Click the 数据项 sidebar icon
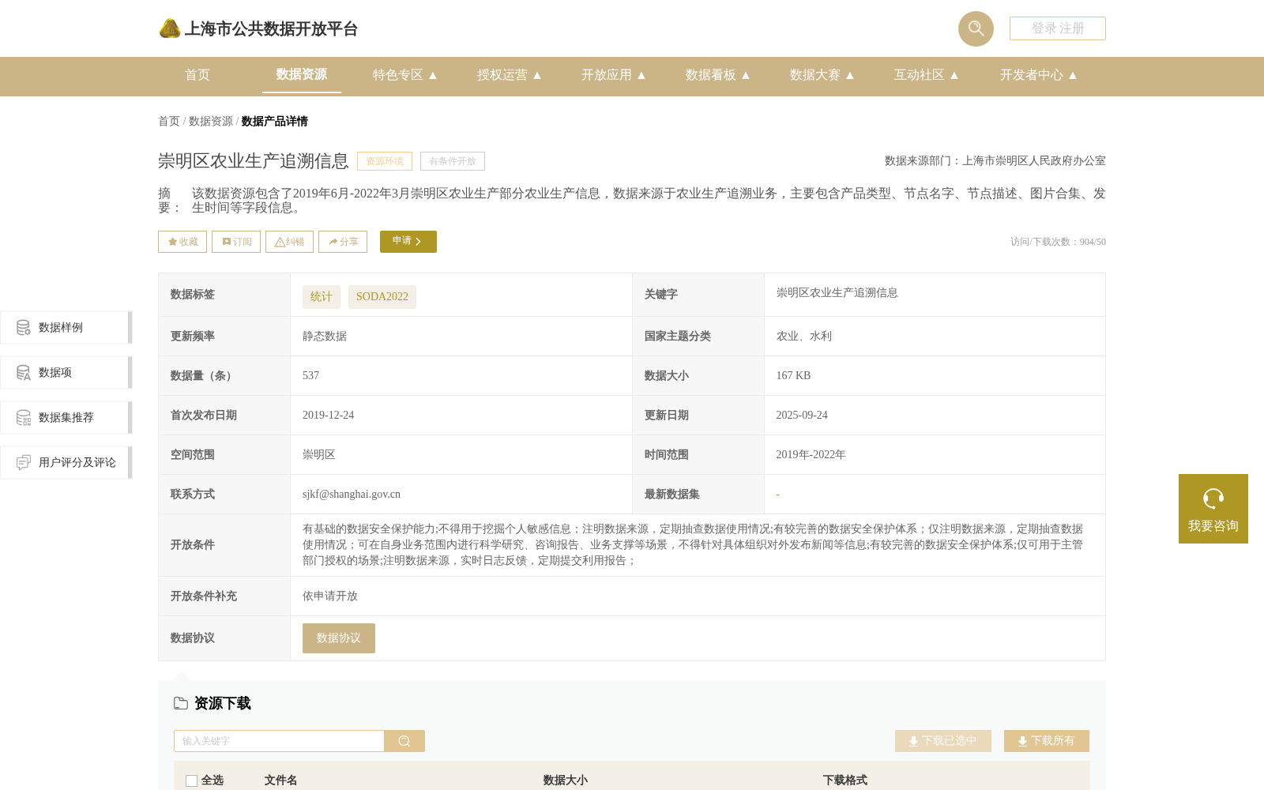Viewport: 1264px width, 790px height. (x=24, y=372)
